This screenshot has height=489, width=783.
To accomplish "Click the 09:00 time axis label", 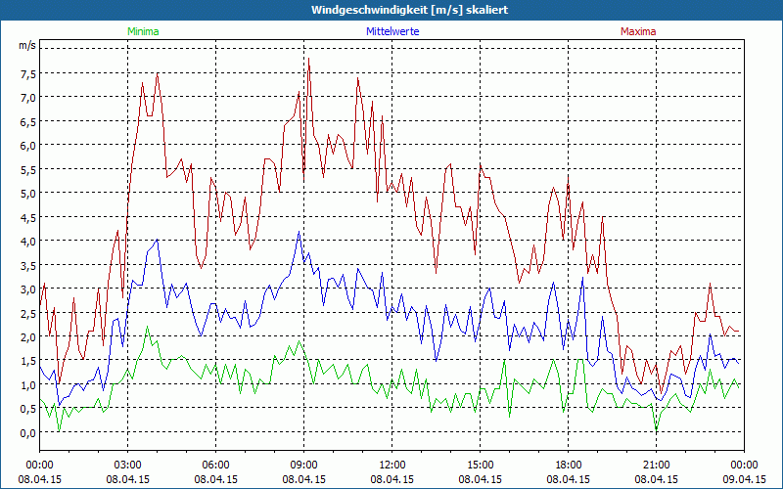I will [x=303, y=466].
